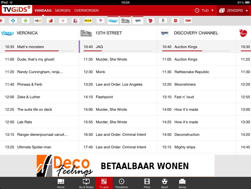Image resolution: width=251 pixels, height=189 pixels.
Task: Select the BVN heart logo in channel strip
Action: coord(151,20)
